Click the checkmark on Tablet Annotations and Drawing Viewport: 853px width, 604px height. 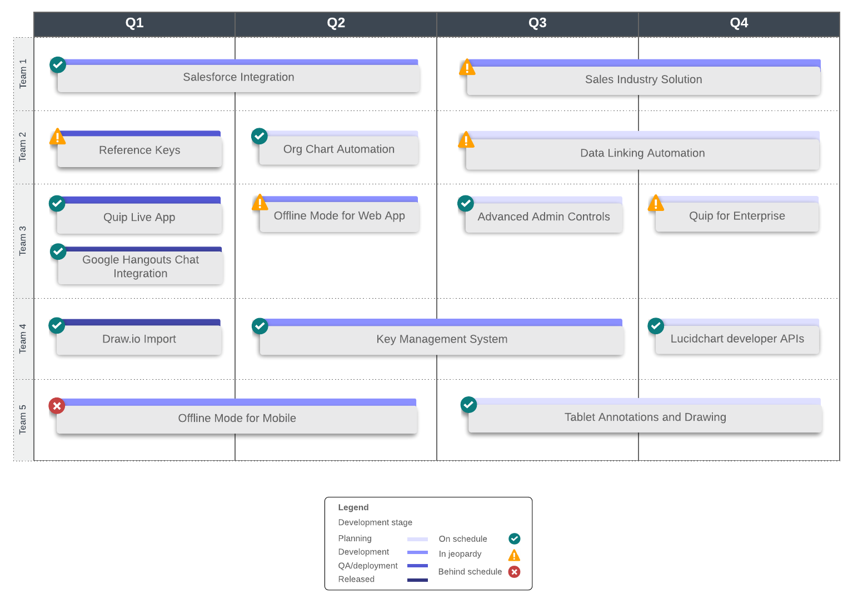[x=469, y=405]
